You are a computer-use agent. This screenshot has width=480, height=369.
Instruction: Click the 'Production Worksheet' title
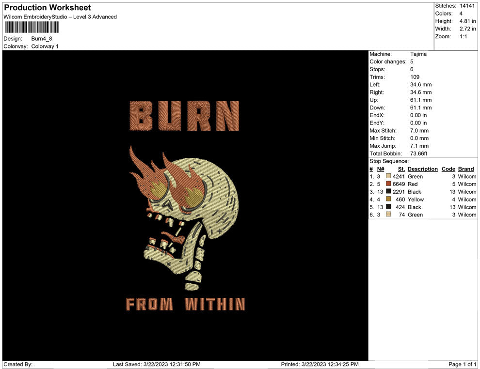tap(48, 7)
